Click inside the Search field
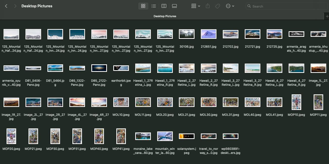329x164 pixels. 286,6
